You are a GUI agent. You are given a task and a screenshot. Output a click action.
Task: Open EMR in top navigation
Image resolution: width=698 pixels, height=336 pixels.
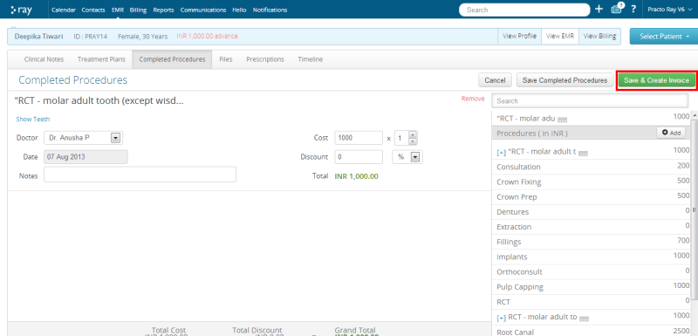click(x=118, y=10)
